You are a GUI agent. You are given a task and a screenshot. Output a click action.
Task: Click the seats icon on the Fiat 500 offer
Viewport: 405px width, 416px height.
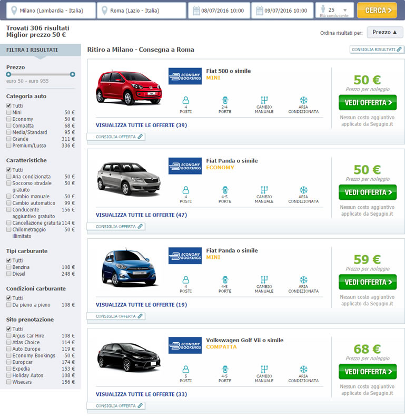point(186,100)
